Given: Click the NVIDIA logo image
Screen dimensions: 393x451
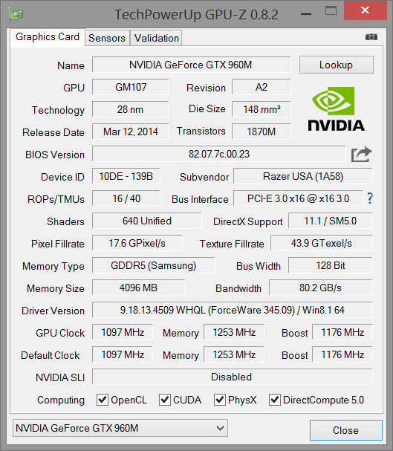Looking at the screenshot, I should [x=336, y=108].
